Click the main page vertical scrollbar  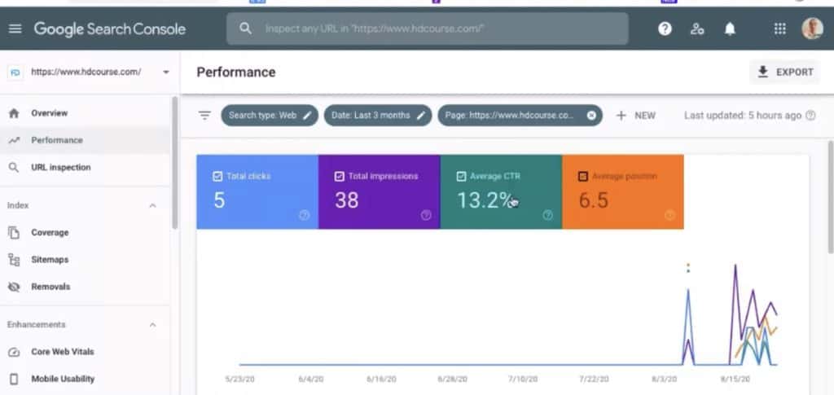[x=830, y=197]
